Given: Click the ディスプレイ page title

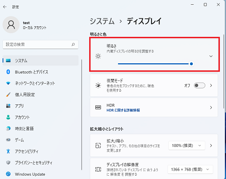Looking at the screenshot, I should [144, 21].
